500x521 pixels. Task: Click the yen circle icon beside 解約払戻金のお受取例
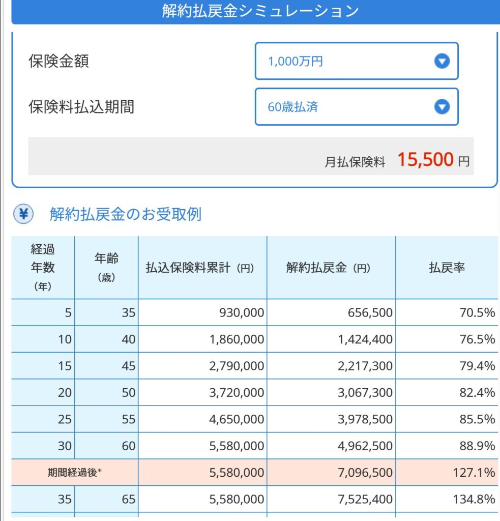(x=23, y=215)
